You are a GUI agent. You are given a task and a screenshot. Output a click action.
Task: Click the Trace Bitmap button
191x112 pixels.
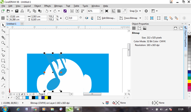click(x=129, y=18)
